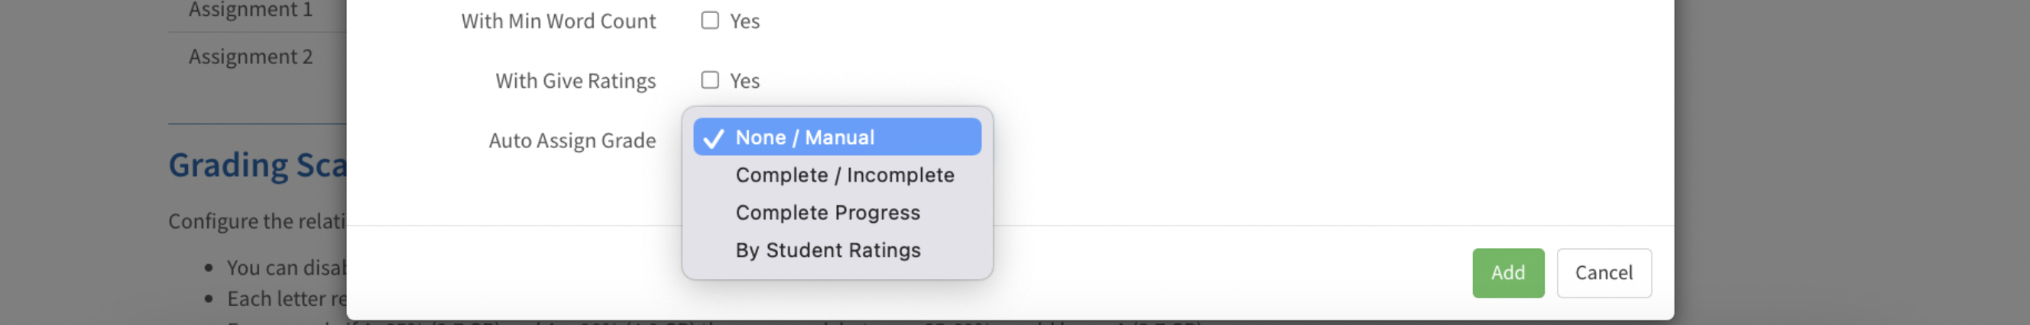The height and width of the screenshot is (325, 2030).
Task: Click the Yes label beside Give Ratings
Action: 744,81
